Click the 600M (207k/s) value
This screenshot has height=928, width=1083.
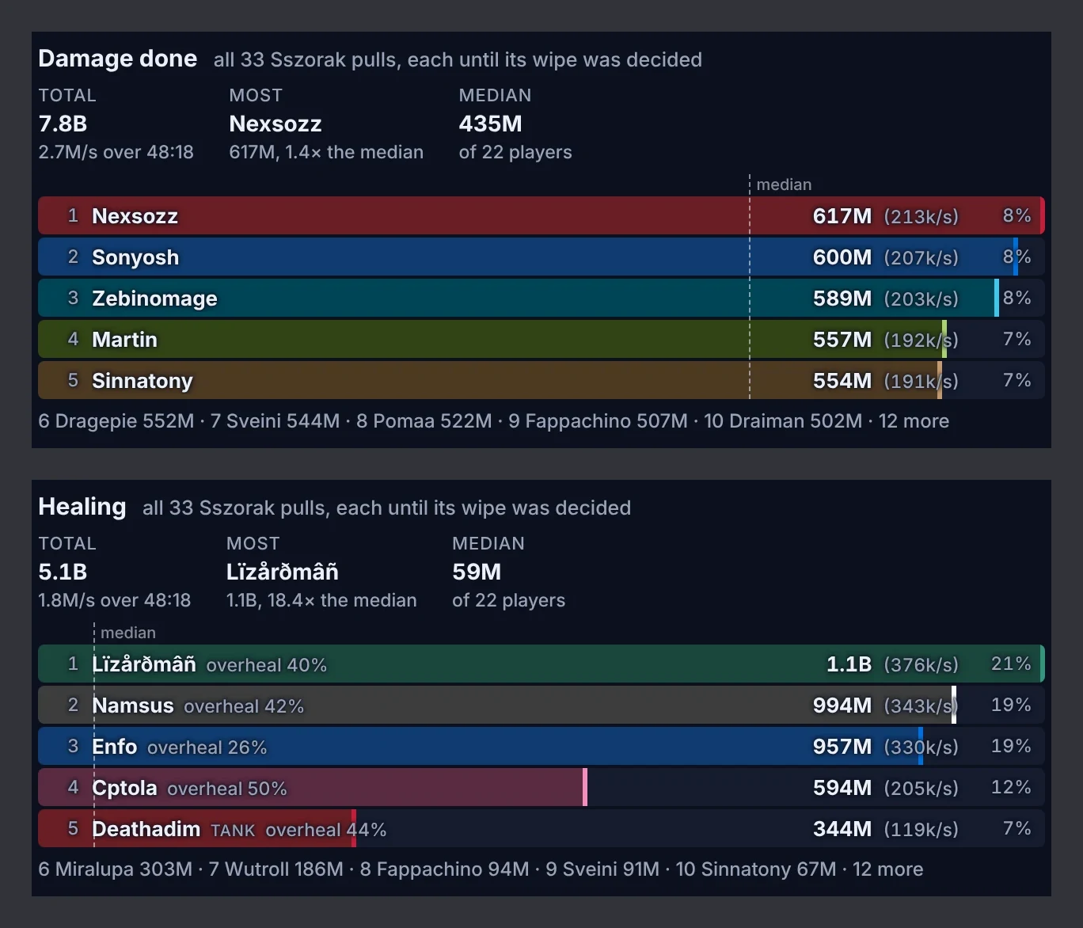click(885, 257)
